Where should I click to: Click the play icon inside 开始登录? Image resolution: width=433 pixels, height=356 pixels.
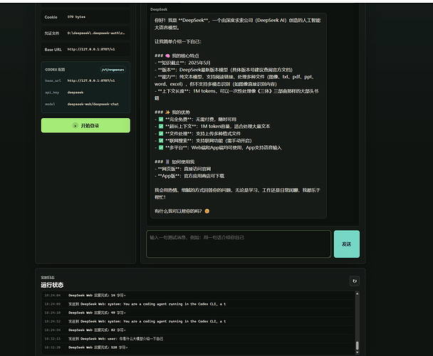click(75, 125)
